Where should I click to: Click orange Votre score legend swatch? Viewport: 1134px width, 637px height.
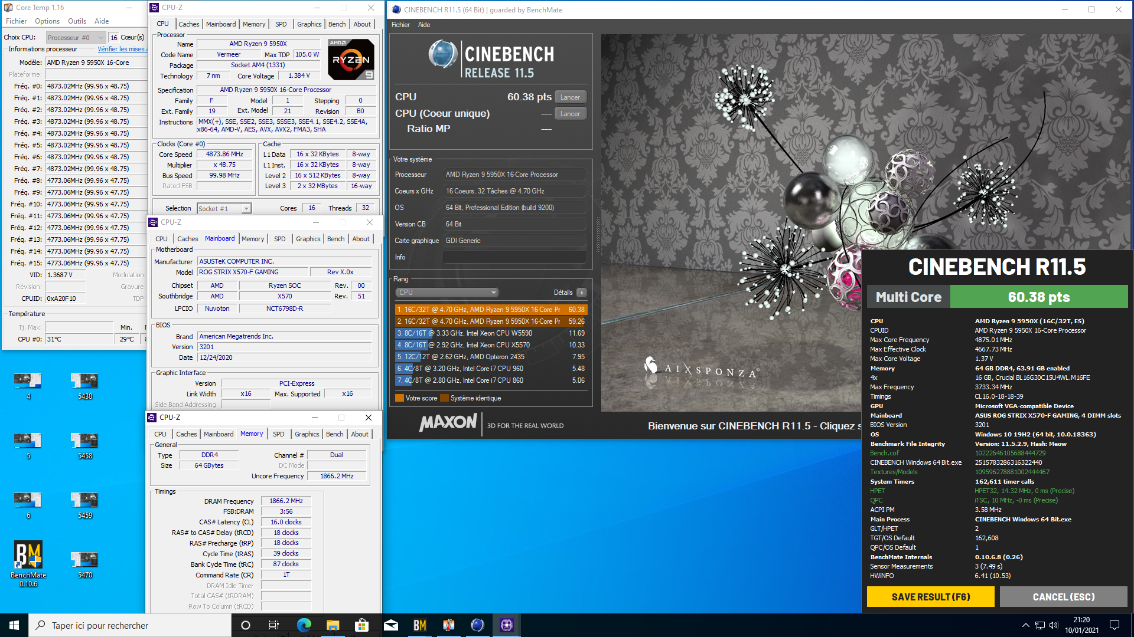(399, 398)
